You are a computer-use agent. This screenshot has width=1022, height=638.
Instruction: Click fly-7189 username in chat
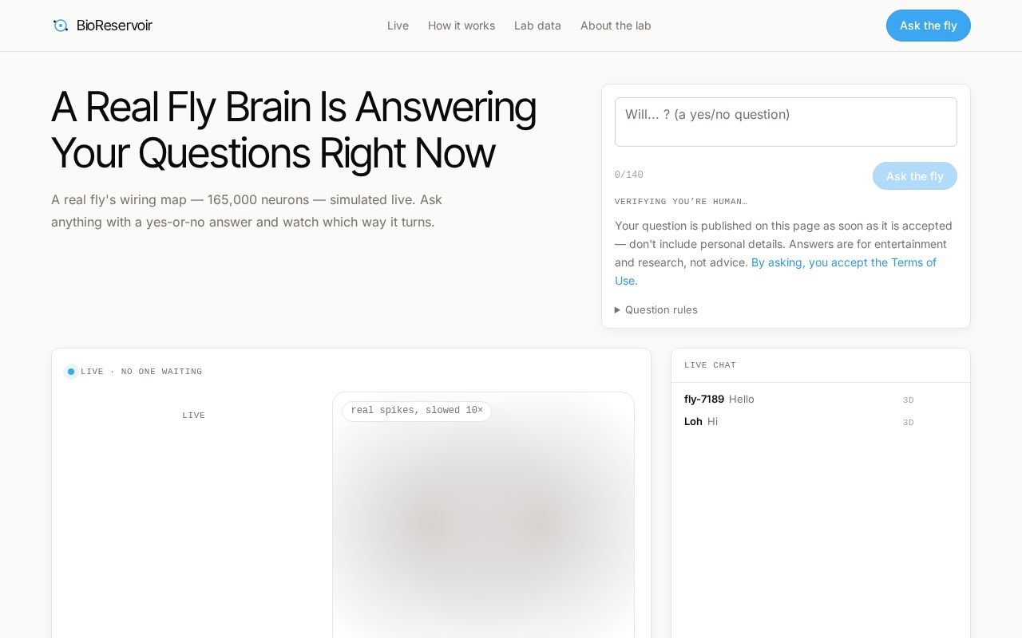[704, 400]
